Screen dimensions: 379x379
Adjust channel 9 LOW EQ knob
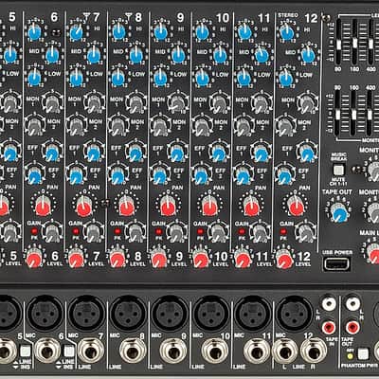tap(160, 78)
